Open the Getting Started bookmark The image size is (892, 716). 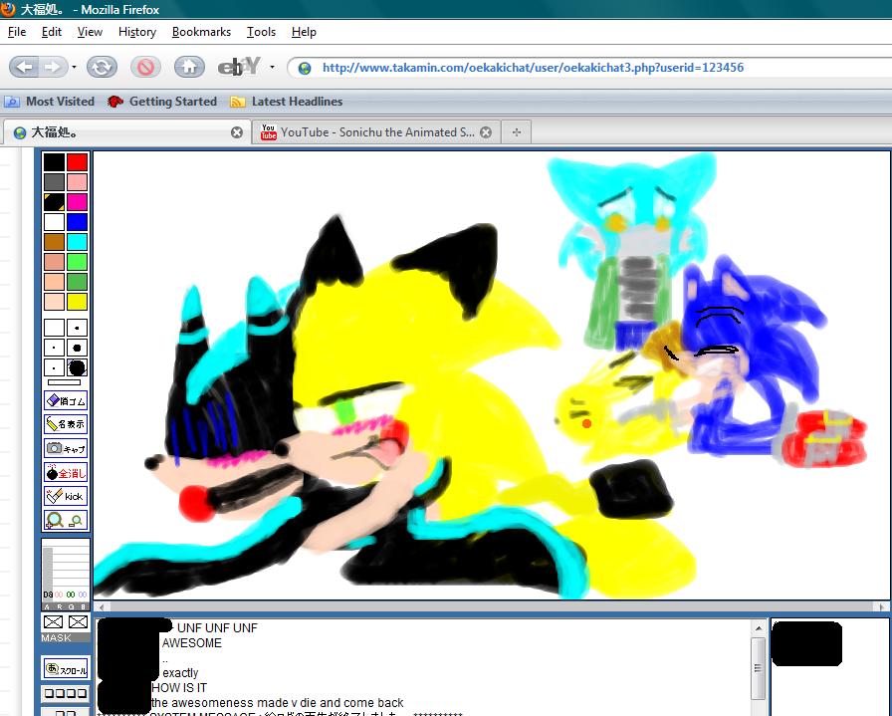(x=162, y=102)
